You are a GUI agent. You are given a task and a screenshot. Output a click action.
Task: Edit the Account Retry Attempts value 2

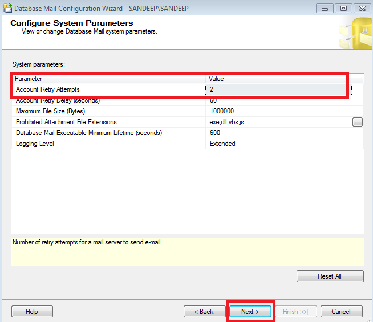pyautogui.click(x=278, y=89)
